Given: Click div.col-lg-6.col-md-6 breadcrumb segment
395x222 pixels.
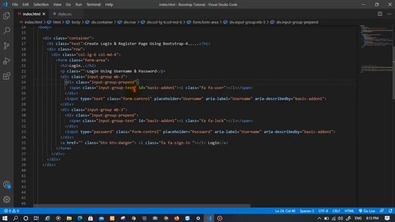Looking at the screenshot, I should 164,22.
